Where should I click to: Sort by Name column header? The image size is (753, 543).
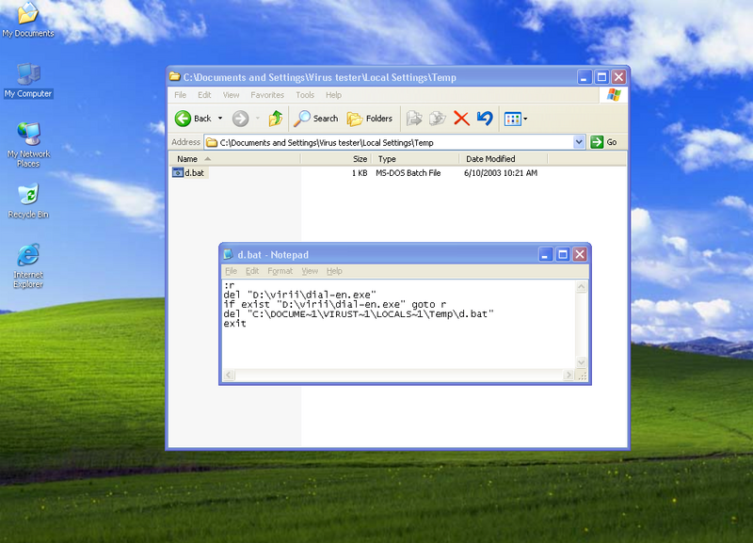pyautogui.click(x=234, y=159)
